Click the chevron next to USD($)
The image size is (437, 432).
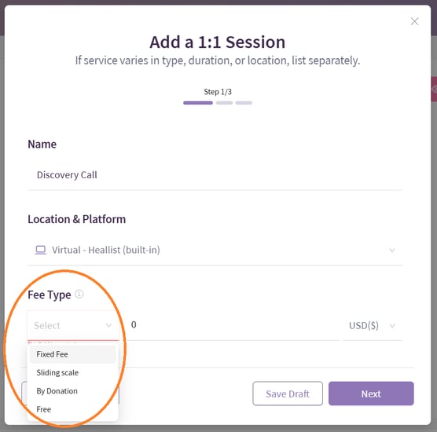pyautogui.click(x=392, y=325)
